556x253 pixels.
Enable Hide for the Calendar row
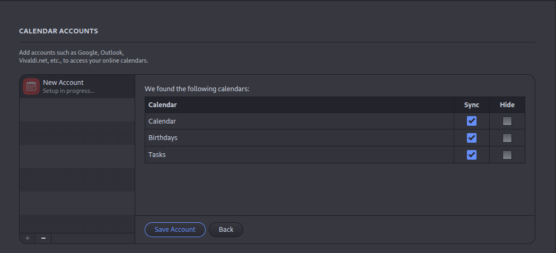click(507, 121)
